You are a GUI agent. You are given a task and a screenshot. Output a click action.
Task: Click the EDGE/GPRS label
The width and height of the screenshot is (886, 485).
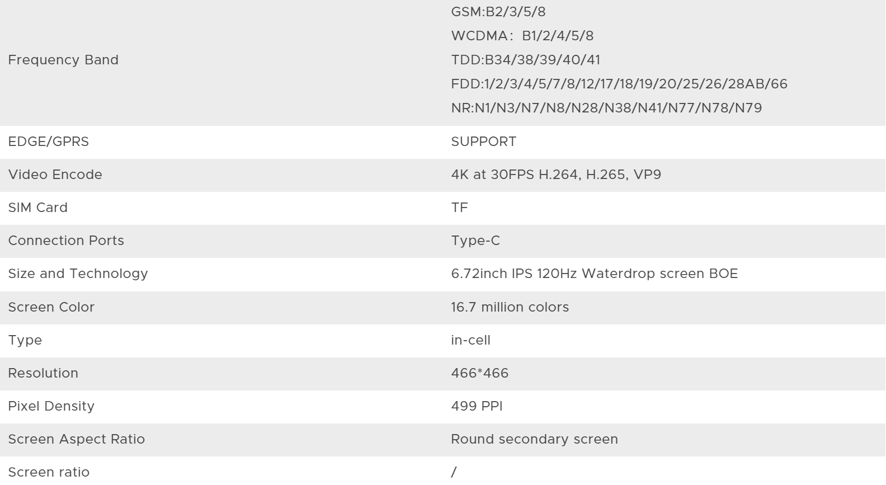click(x=48, y=142)
